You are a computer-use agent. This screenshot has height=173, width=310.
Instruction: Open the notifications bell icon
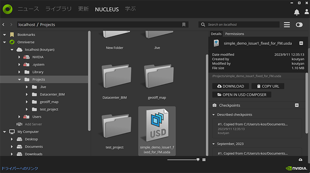(296, 12)
